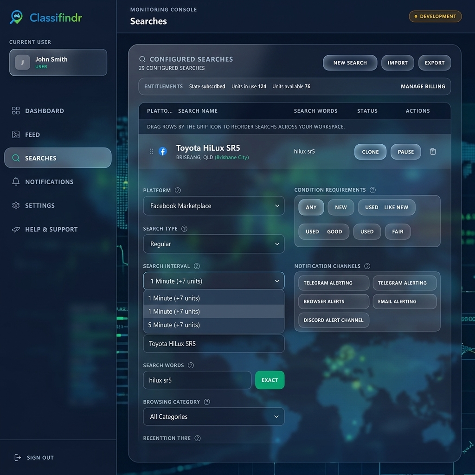Click the grip handle on Toyota HiLux SR5 row
This screenshot has width=475, height=475.
tap(152, 151)
